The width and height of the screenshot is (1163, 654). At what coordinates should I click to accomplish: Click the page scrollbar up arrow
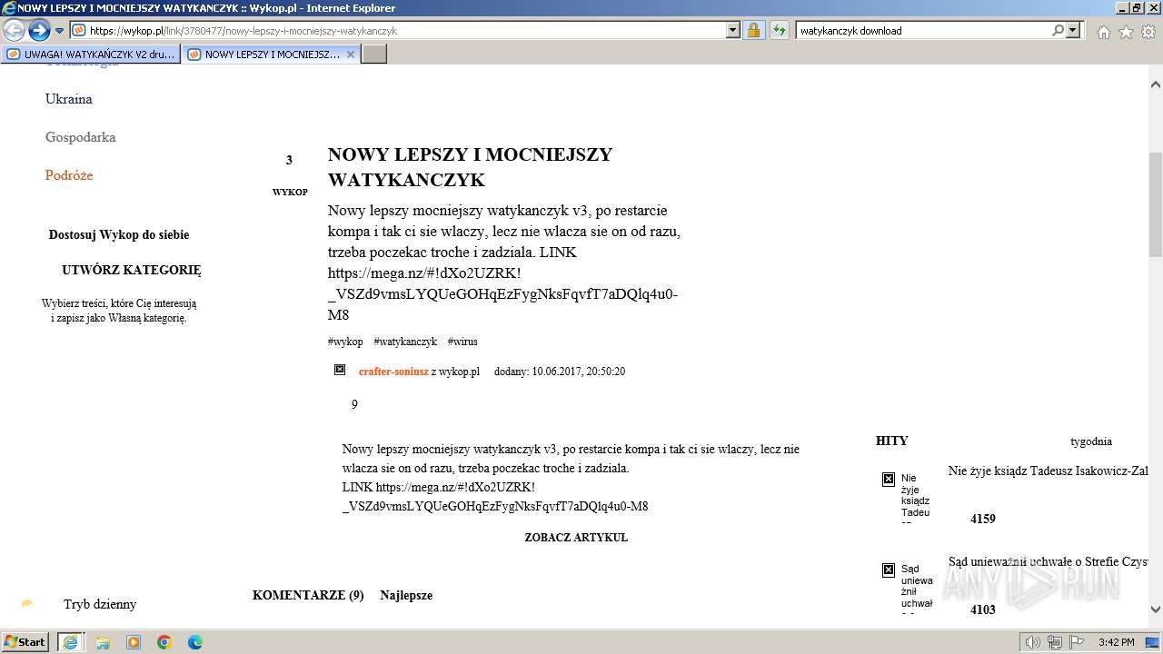click(x=1156, y=84)
